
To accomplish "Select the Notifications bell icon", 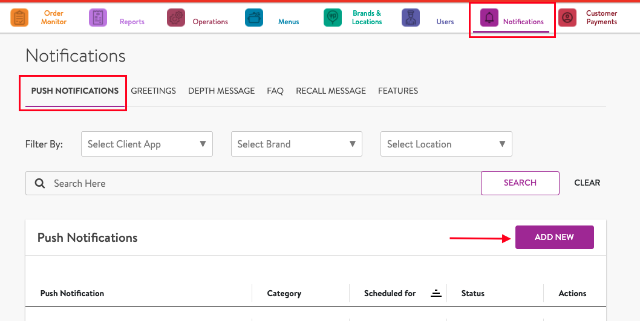I will (489, 18).
